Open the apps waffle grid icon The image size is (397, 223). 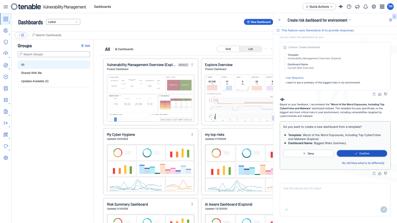click(x=382, y=6)
